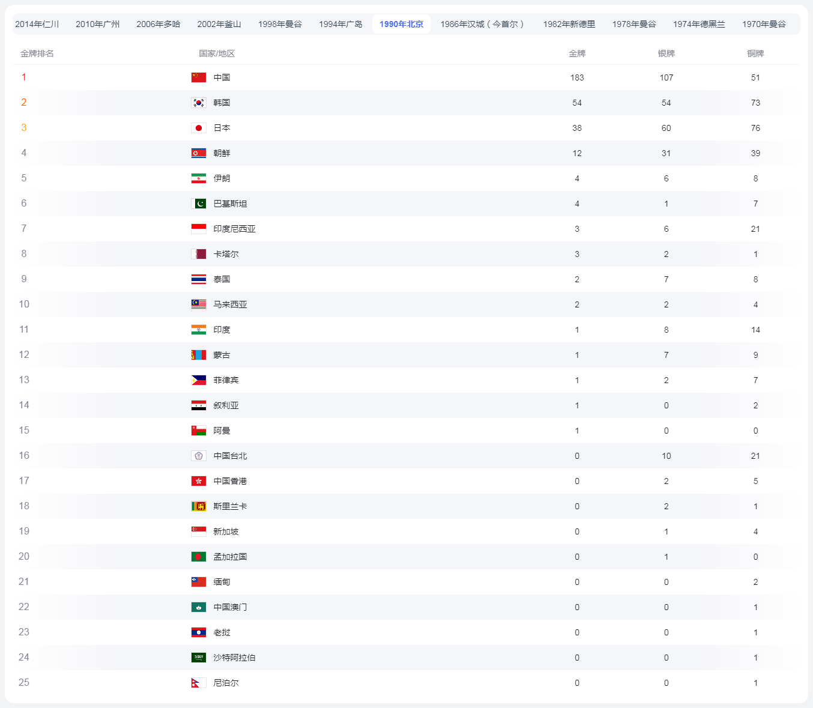Select the country name 印度尼西亚
813x708 pixels.
click(235, 229)
